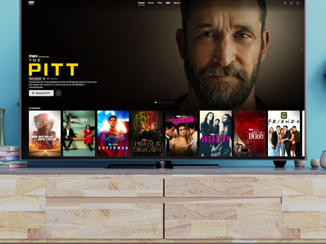326x244 pixels.
Task: Select the second carousel dot indicator
Action: [x=160, y=102]
